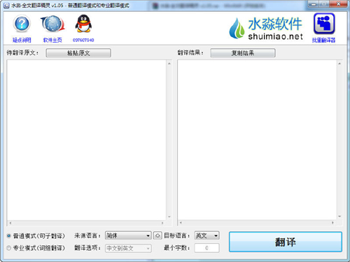Click inside the source text area
350x262 pixels.
coord(86,140)
